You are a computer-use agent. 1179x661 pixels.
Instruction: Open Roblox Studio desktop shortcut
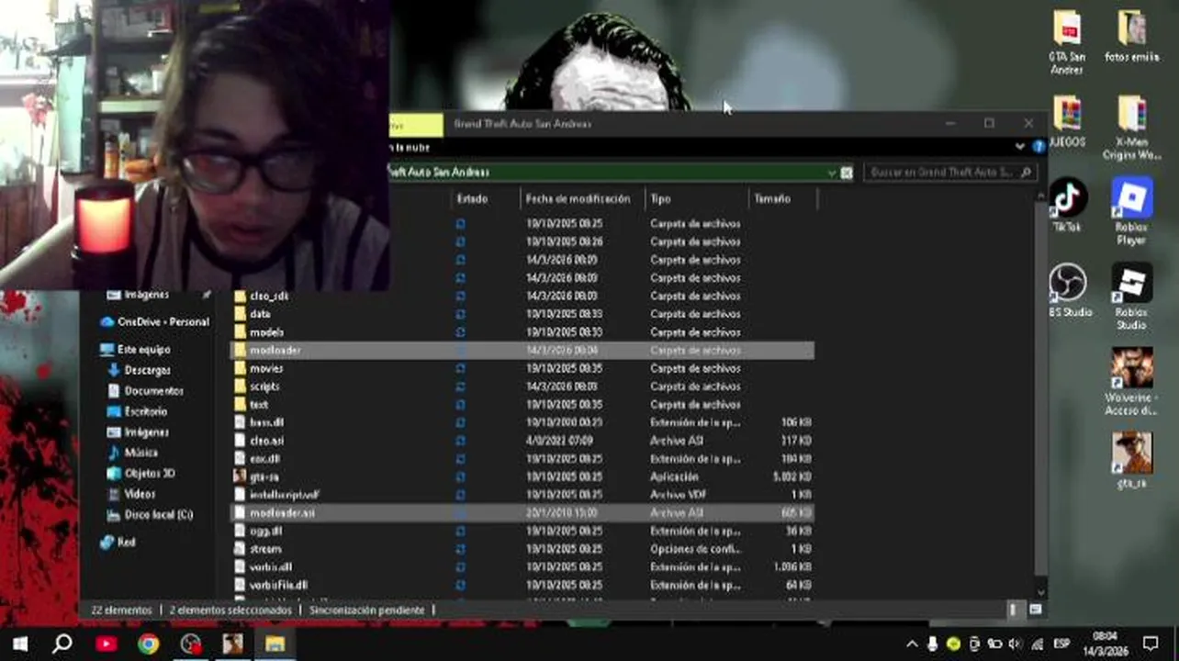(1131, 297)
